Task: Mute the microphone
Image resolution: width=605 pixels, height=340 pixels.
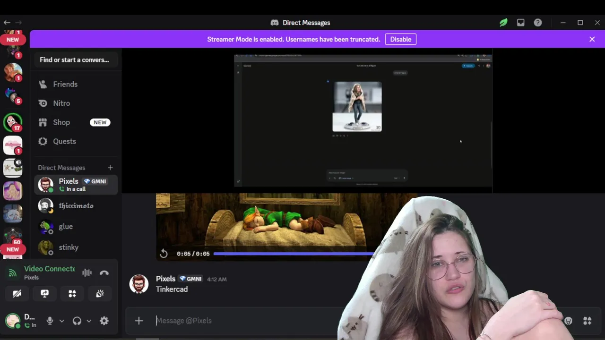Action: click(x=50, y=321)
